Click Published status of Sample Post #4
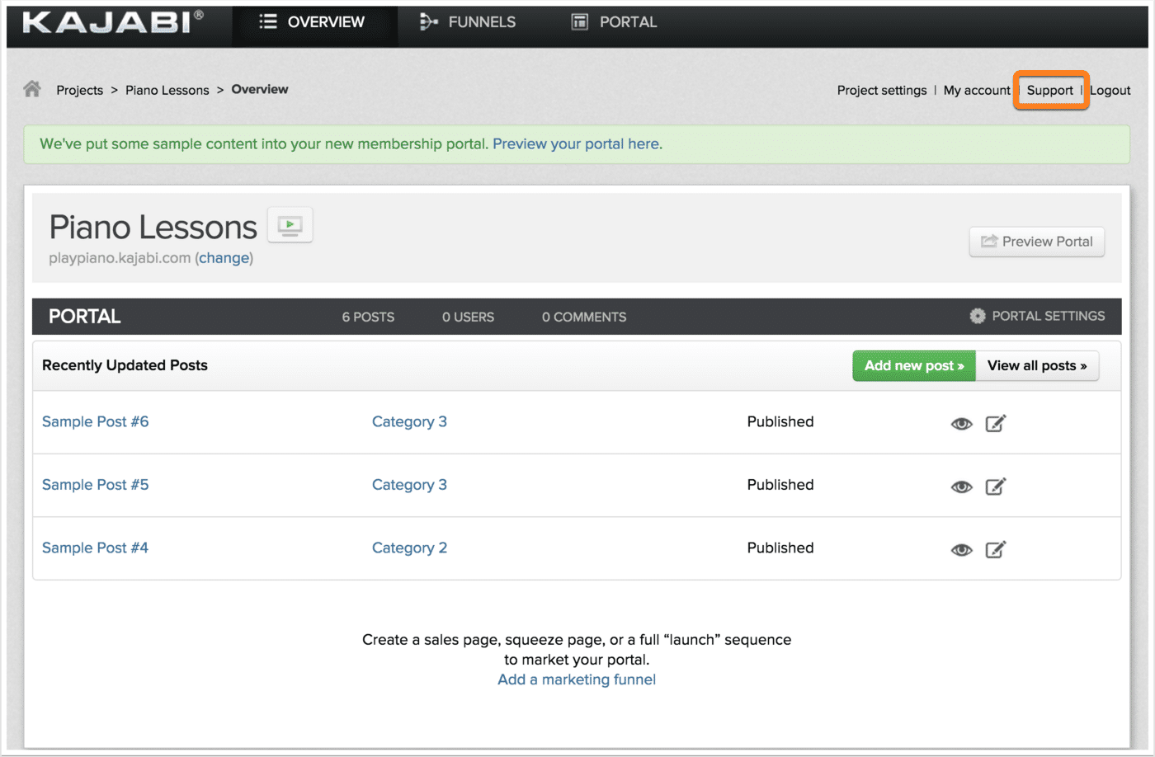Image resolution: width=1155 pixels, height=757 pixels. pyautogui.click(x=780, y=548)
